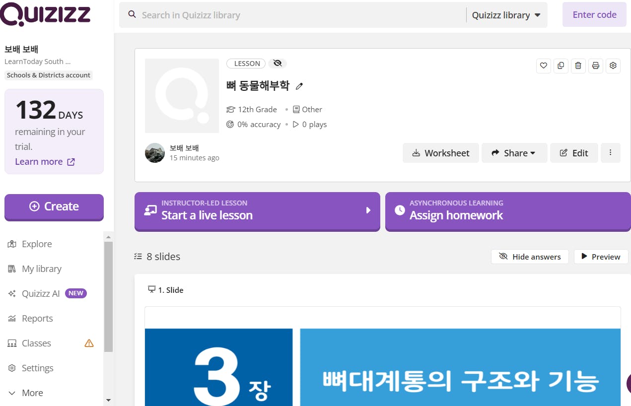The width and height of the screenshot is (631, 406).
Task: Click the Enter code button
Action: (594, 14)
